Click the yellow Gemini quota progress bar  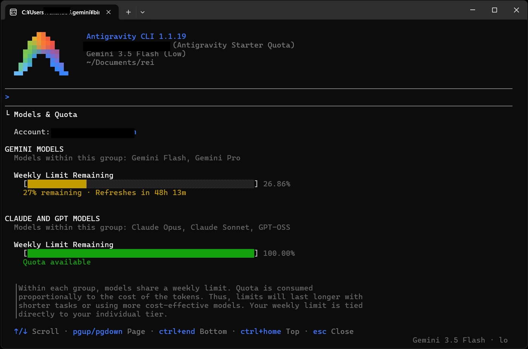(141, 184)
